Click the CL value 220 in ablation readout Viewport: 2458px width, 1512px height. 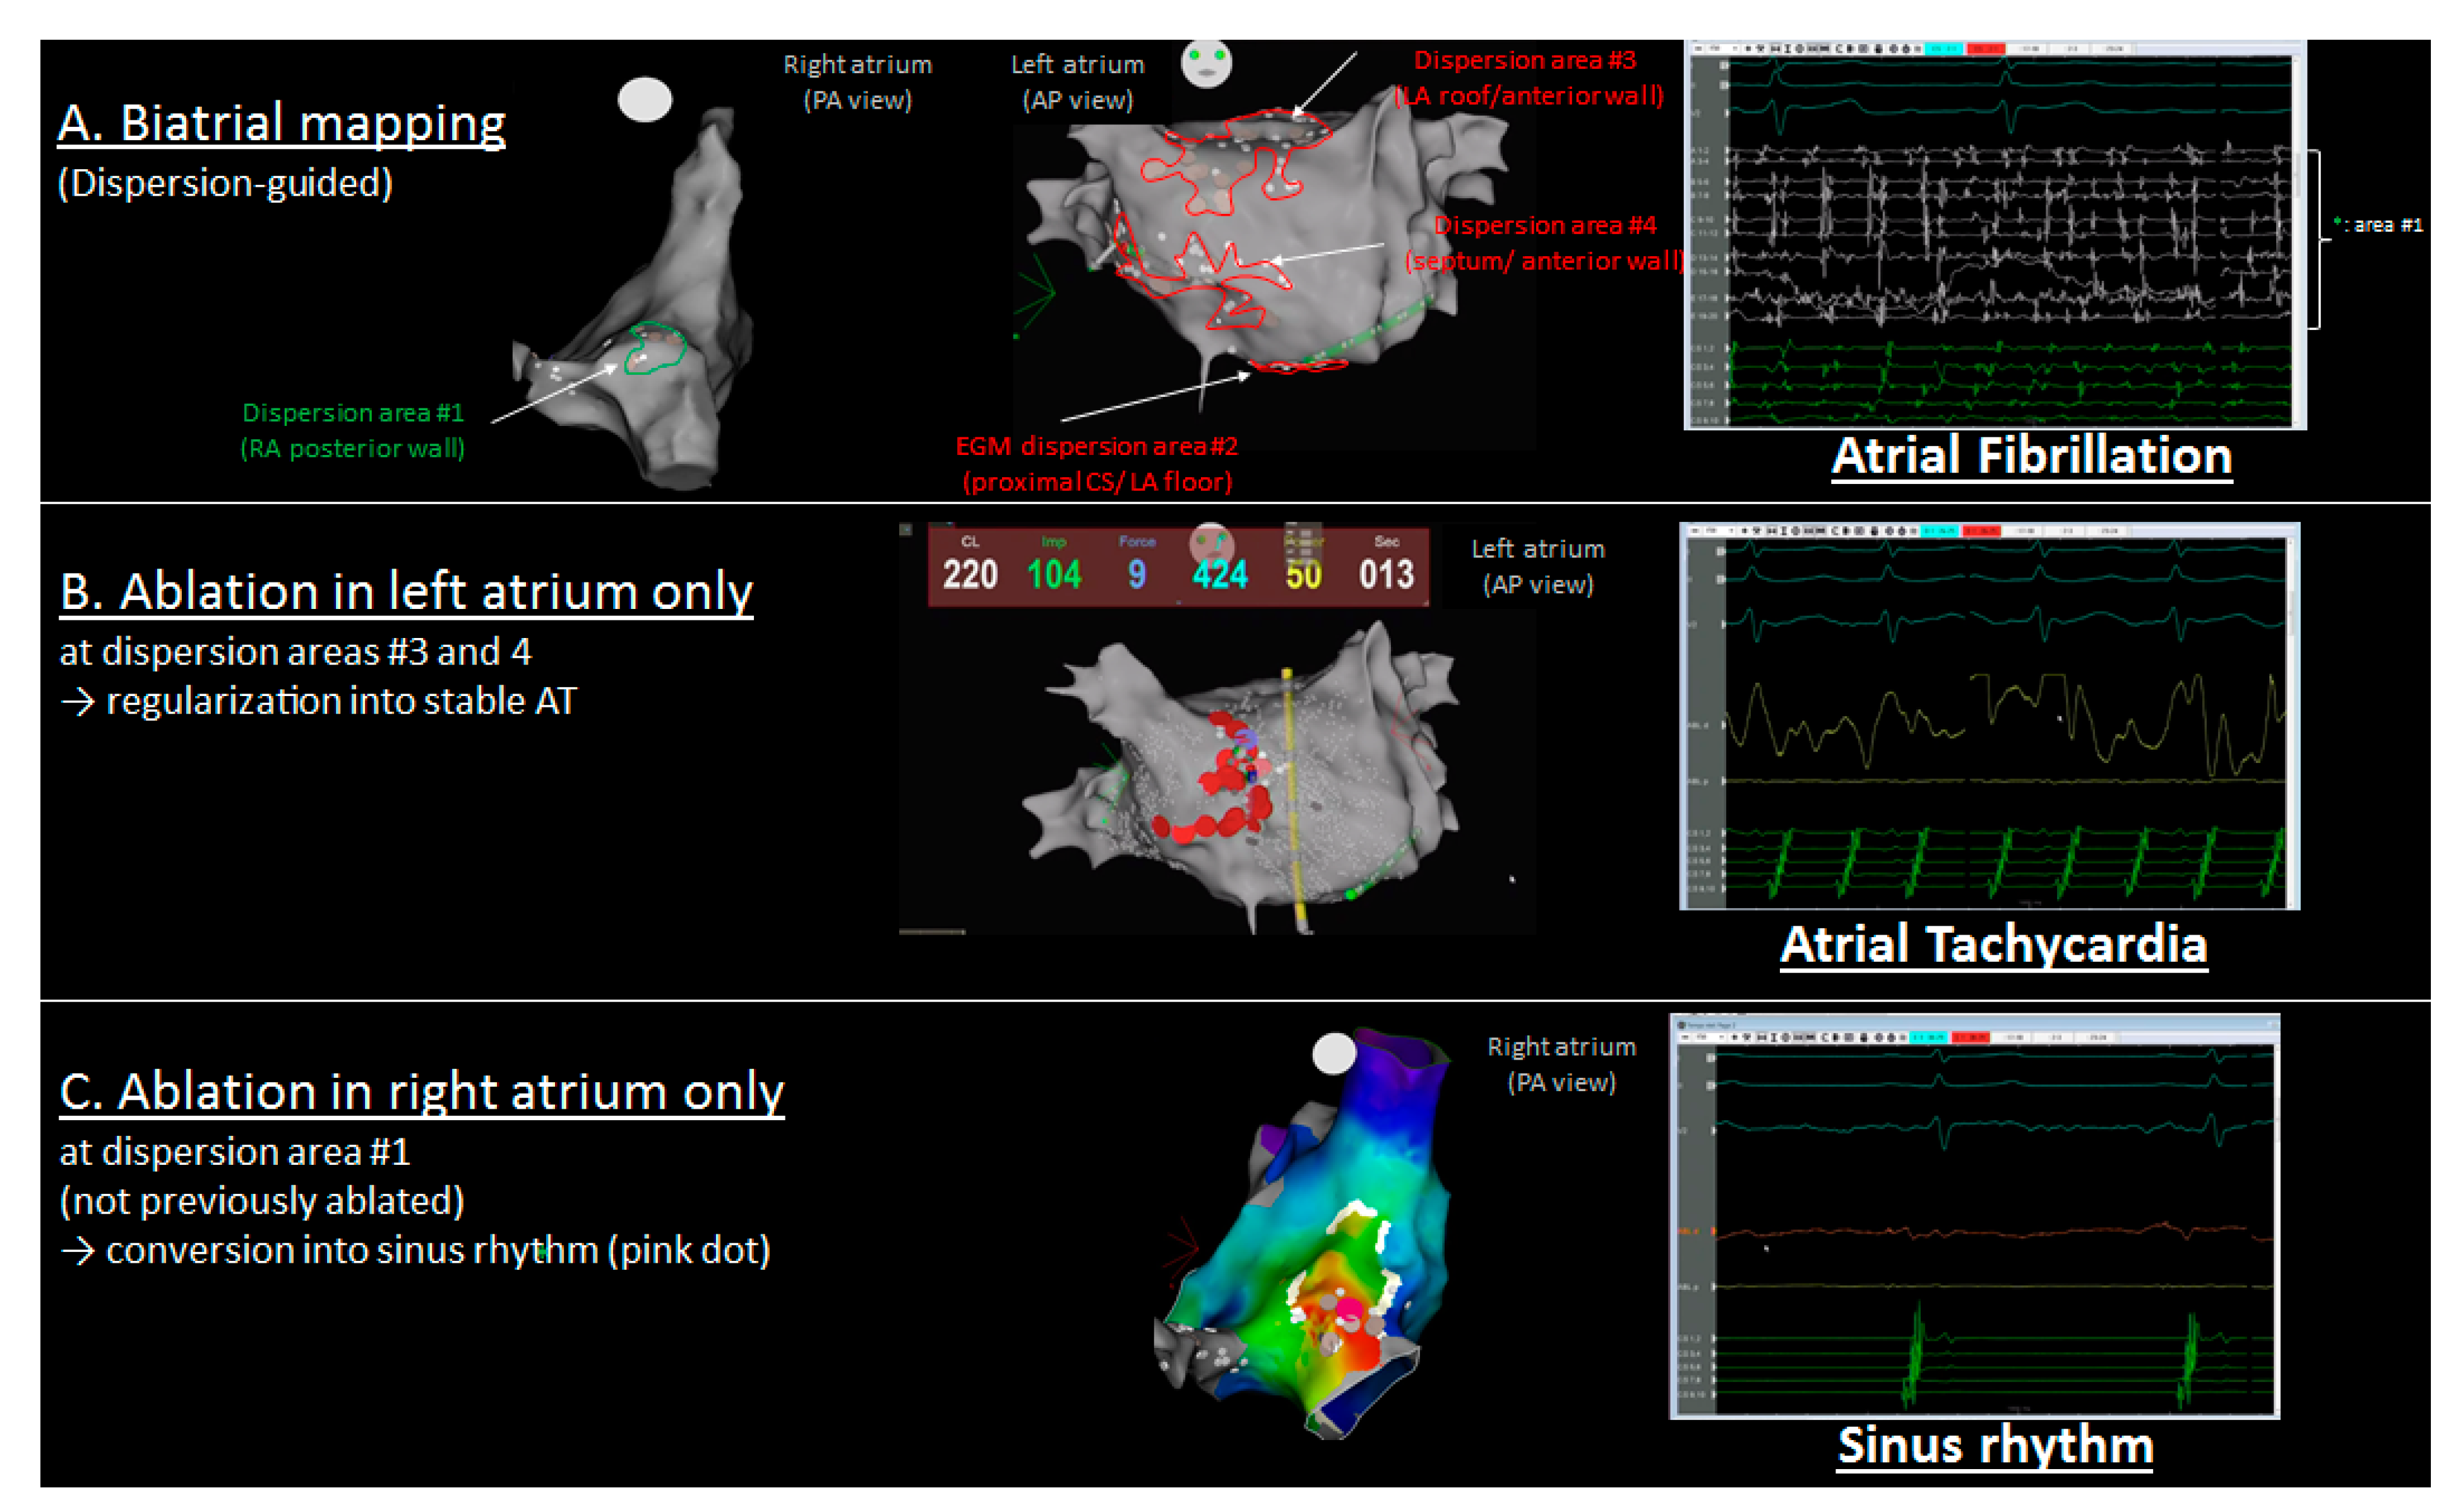click(969, 574)
